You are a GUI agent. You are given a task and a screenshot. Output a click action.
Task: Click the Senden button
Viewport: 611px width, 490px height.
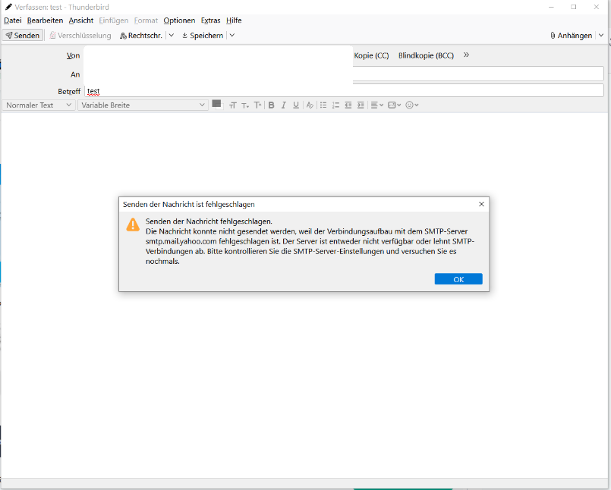tap(23, 36)
